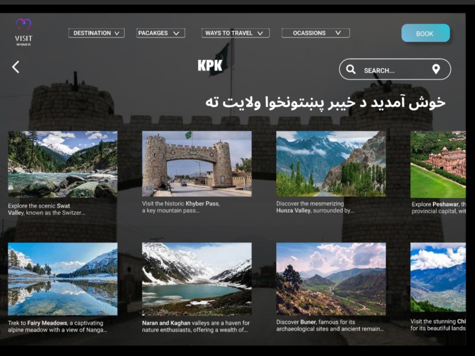The width and height of the screenshot is (475, 356).
Task: Open the Hunza Valley image
Action: pos(331,164)
